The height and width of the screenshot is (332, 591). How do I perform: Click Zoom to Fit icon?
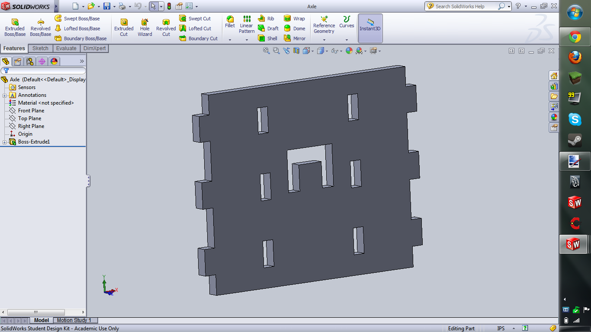pos(267,51)
